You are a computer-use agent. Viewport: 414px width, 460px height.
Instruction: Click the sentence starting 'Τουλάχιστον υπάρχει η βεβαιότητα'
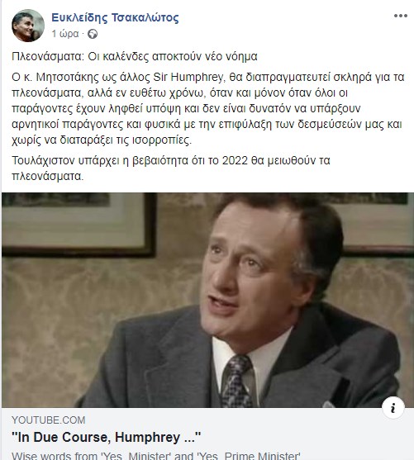171,168
